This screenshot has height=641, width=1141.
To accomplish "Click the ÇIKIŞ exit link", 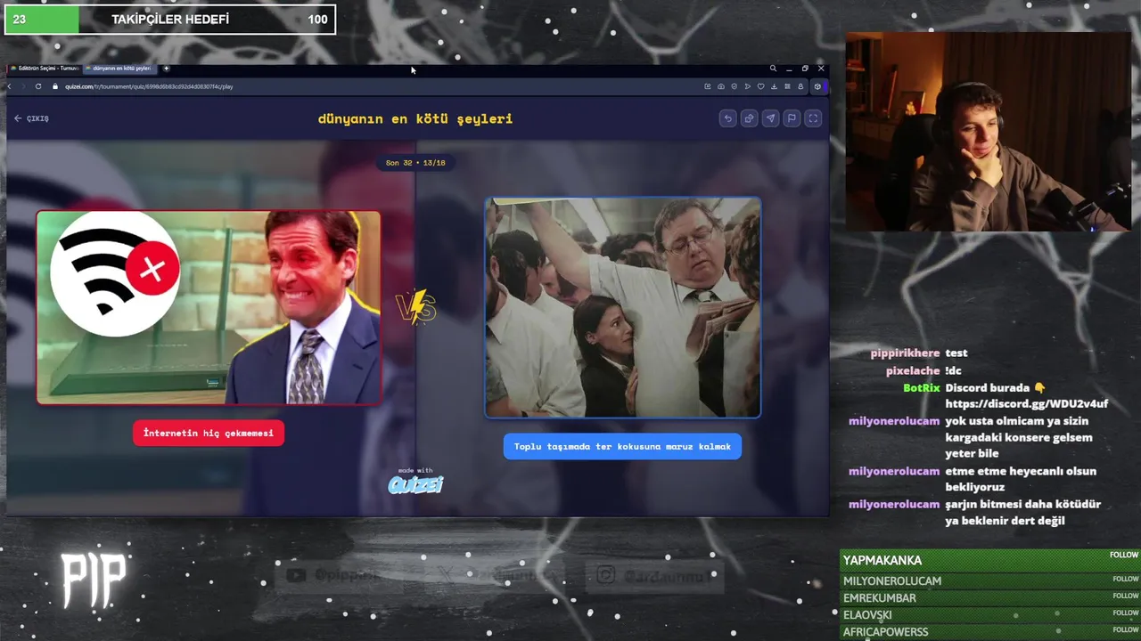I will [x=31, y=118].
